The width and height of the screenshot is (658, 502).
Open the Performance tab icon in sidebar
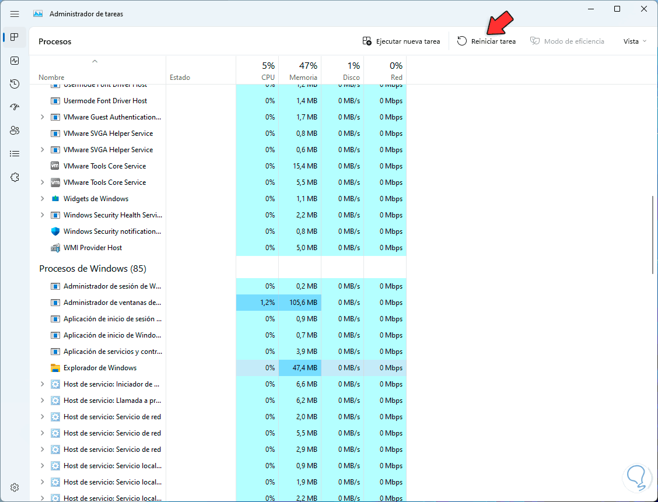(15, 61)
